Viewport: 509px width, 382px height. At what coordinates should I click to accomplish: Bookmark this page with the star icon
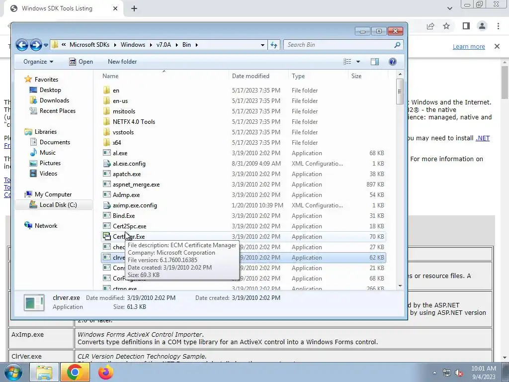tap(446, 26)
